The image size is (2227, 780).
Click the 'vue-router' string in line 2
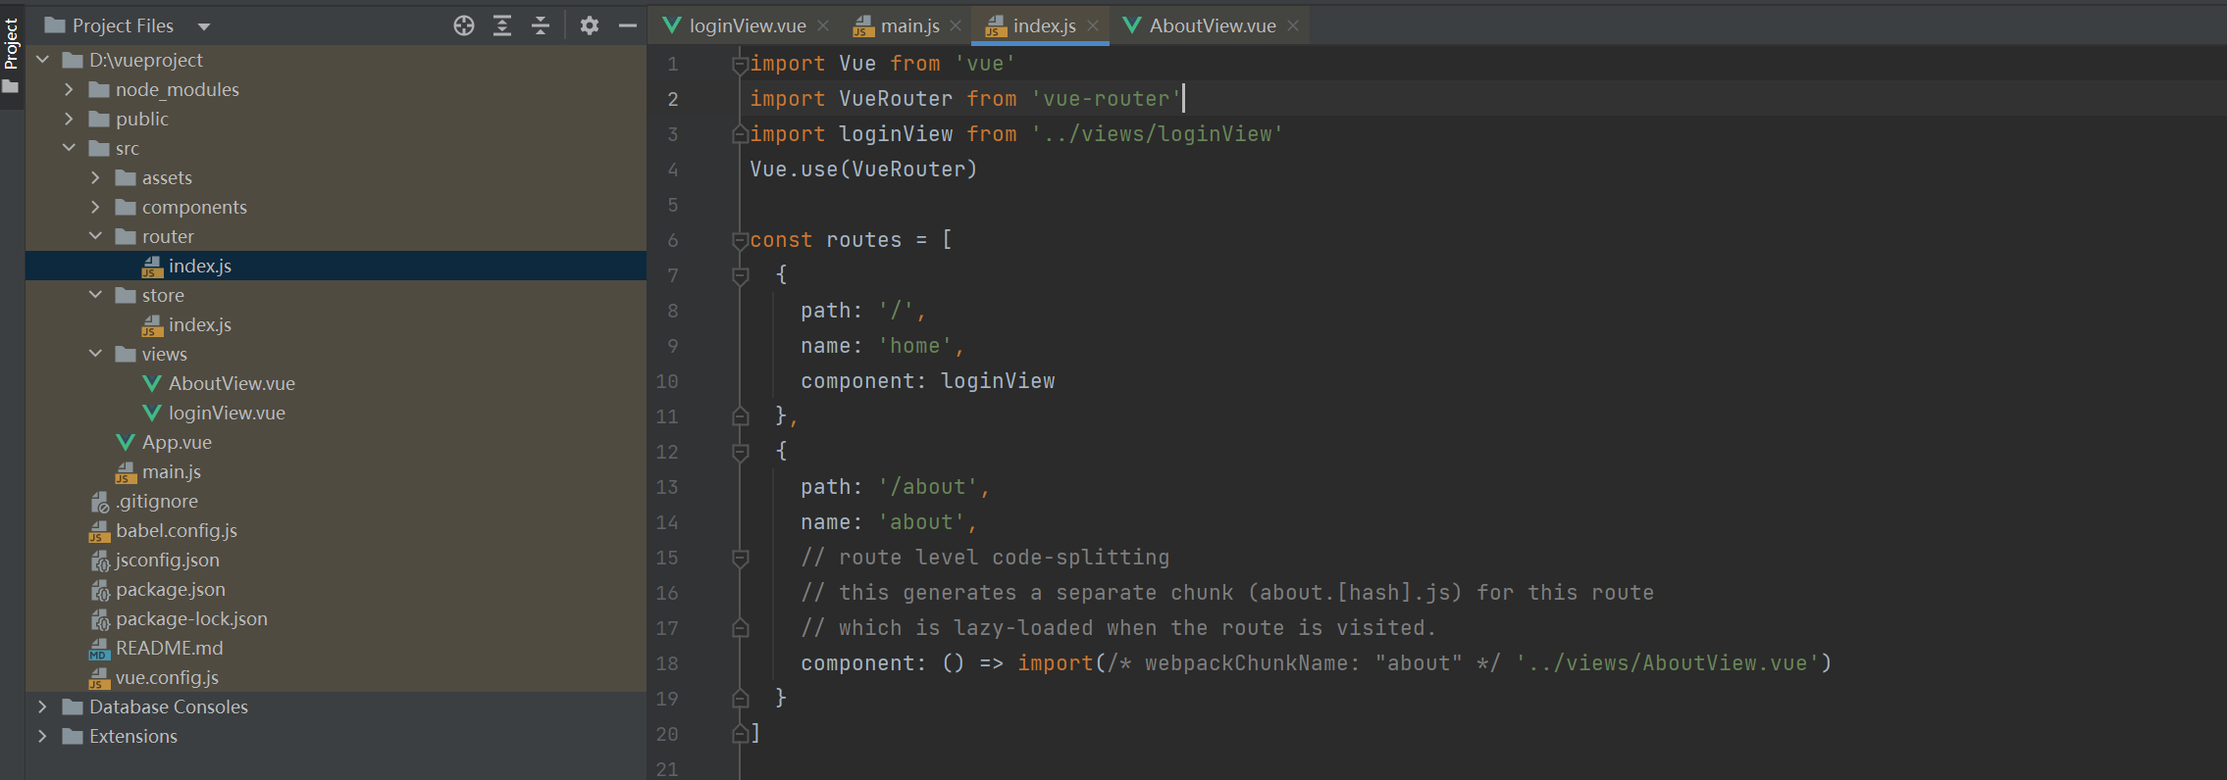pos(1107,99)
